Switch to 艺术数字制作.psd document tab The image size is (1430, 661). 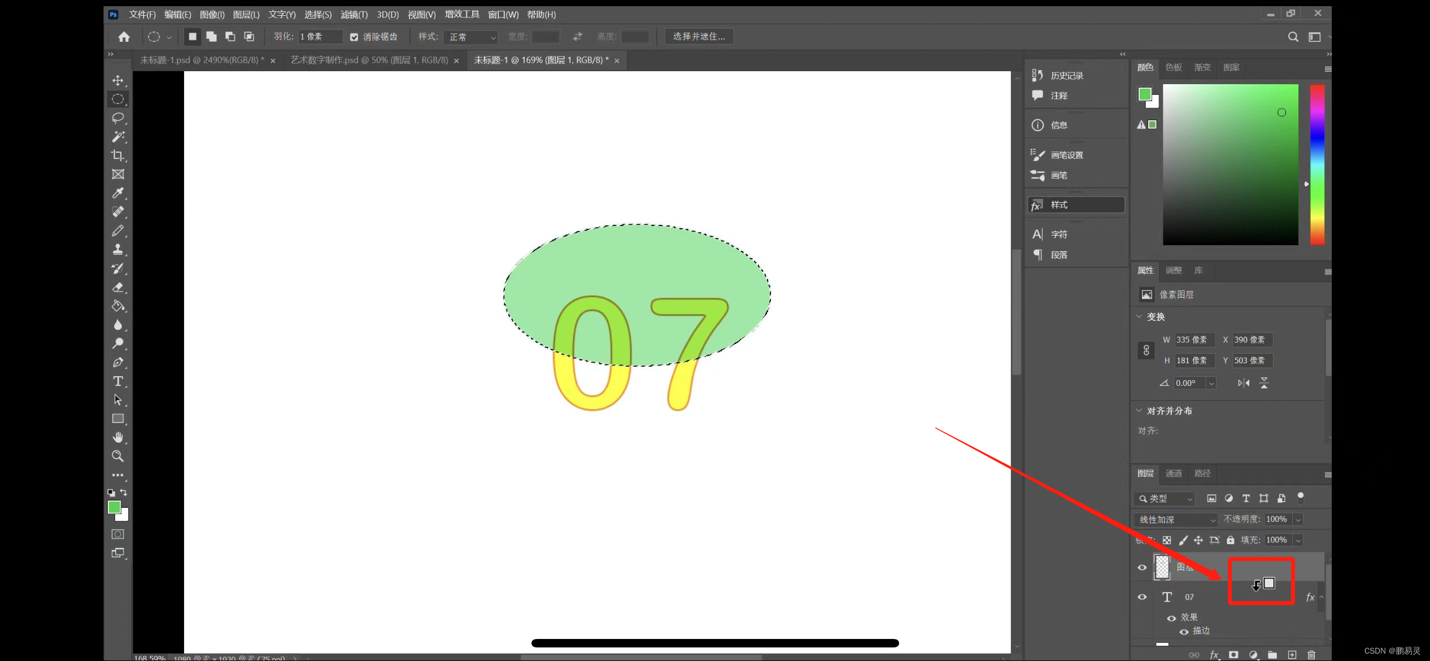point(369,60)
